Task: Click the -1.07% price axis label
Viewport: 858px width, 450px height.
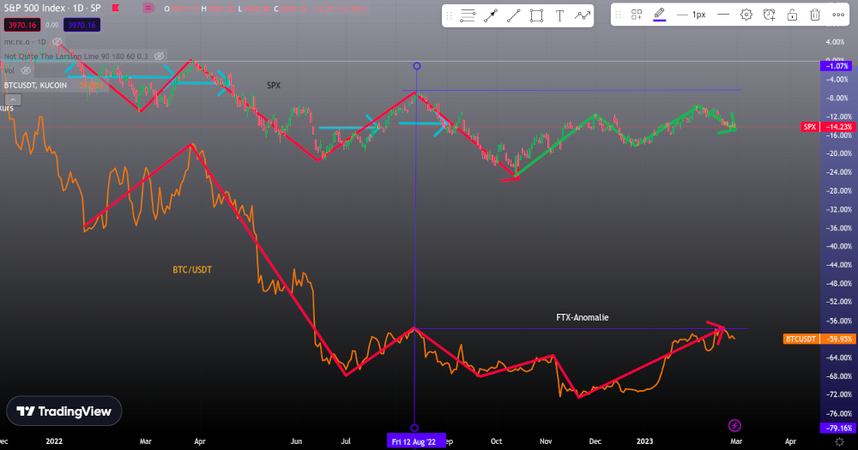Action: pos(837,66)
